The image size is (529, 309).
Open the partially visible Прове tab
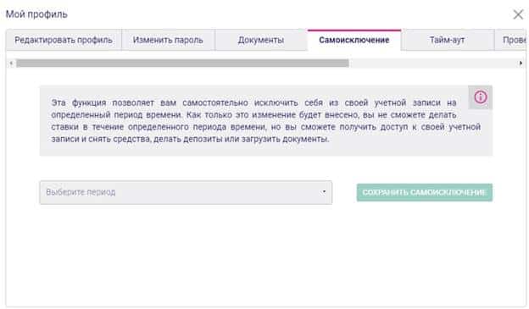(x=510, y=40)
